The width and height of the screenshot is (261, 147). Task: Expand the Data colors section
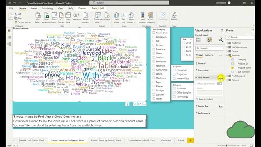[x=197, y=70]
